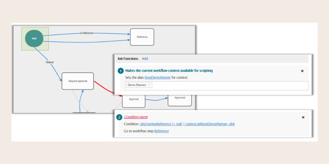Screen dimensions: 329x164
Task: Open Reference link after 'Go to workflow step'
Action: pos(161,131)
